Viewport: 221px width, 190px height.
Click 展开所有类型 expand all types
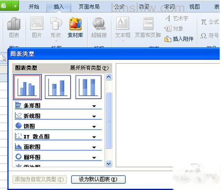(x=89, y=68)
